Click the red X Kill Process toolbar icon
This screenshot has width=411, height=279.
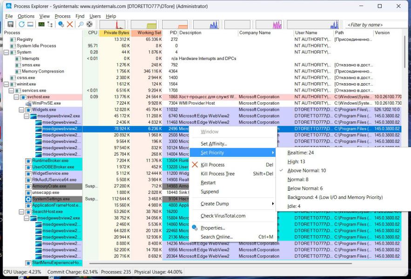click(70, 24)
